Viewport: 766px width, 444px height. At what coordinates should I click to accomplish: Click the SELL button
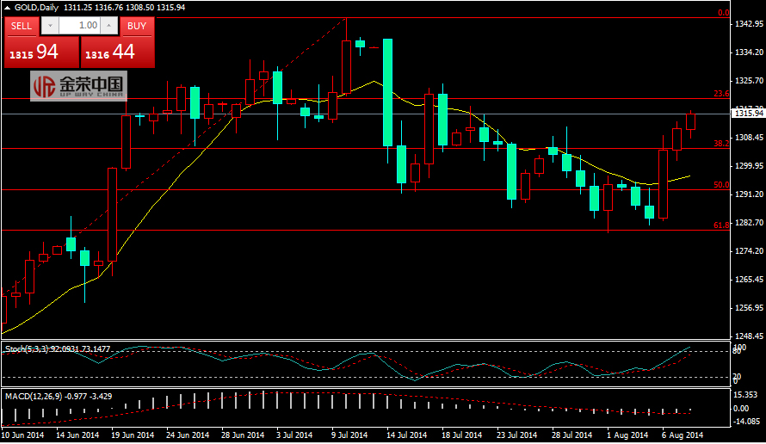[x=22, y=26]
